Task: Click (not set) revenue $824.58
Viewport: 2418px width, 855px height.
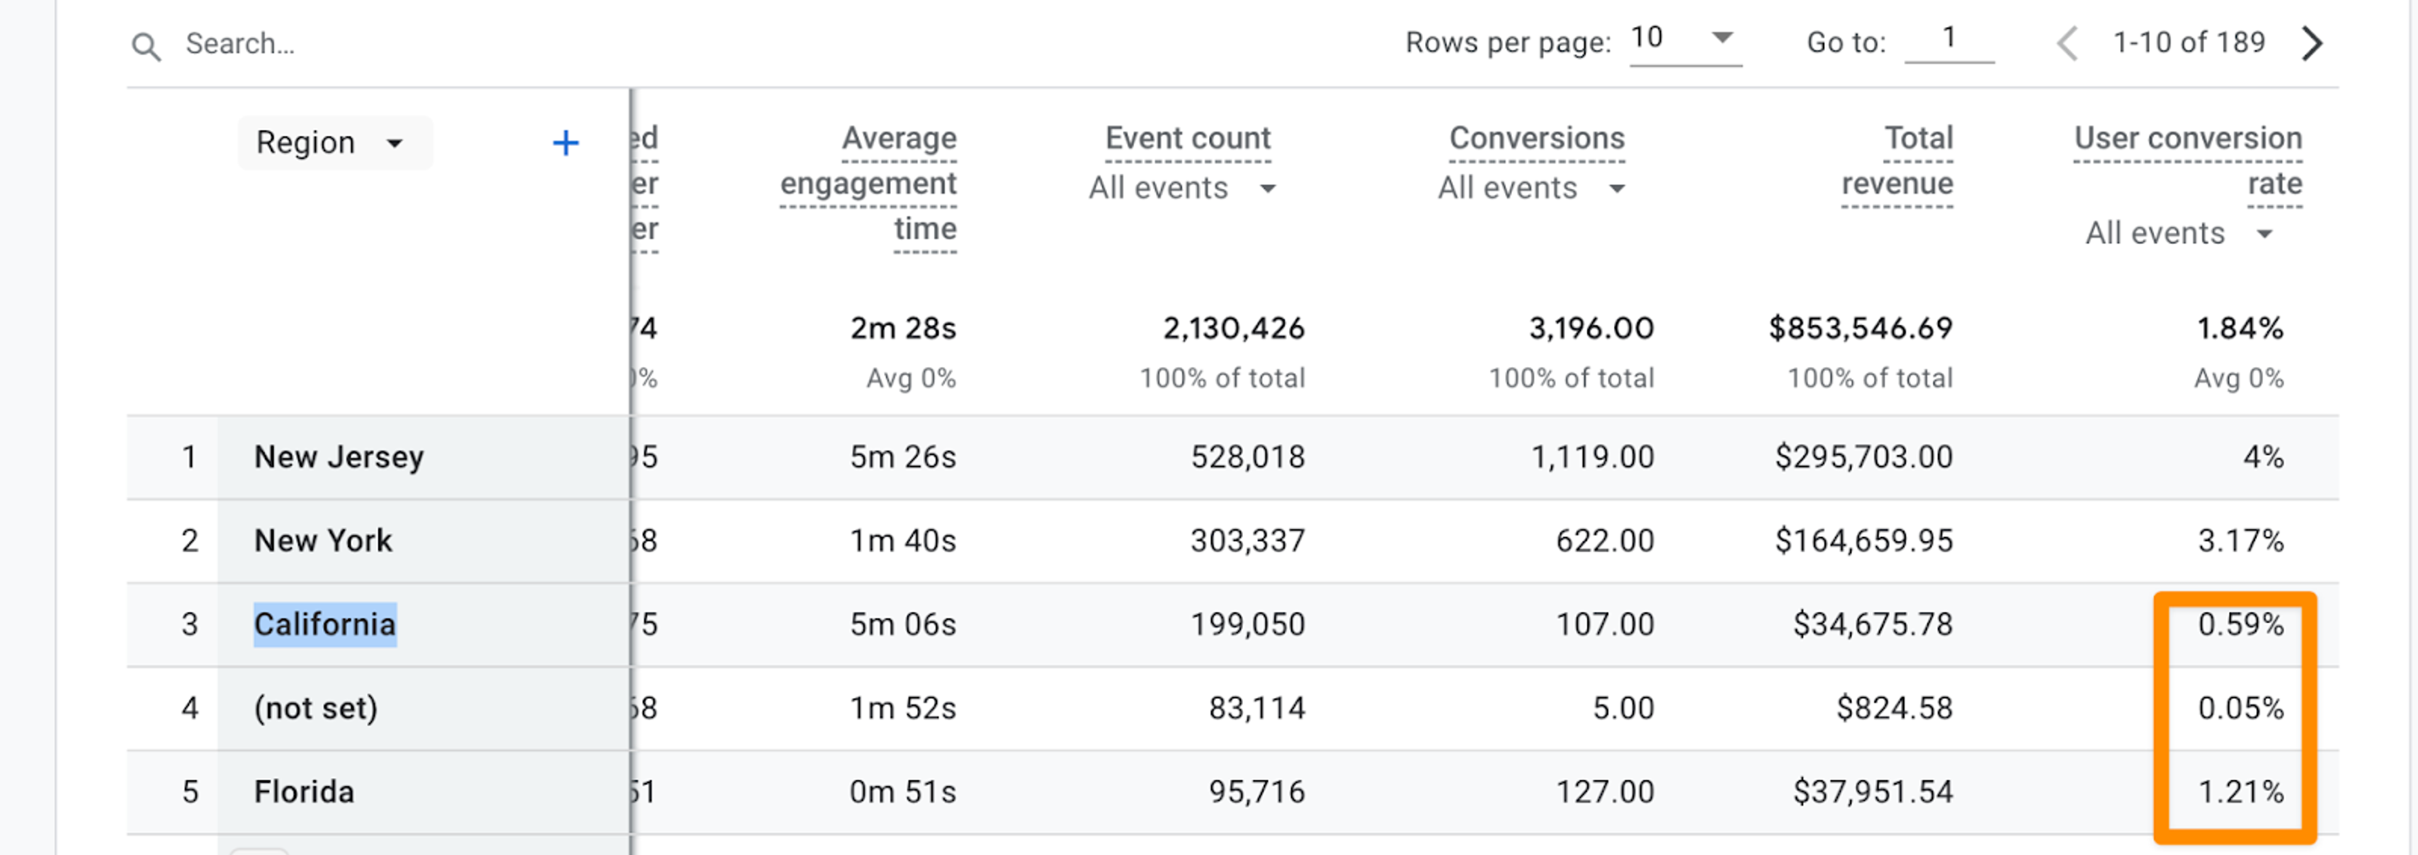Action: coord(1894,708)
